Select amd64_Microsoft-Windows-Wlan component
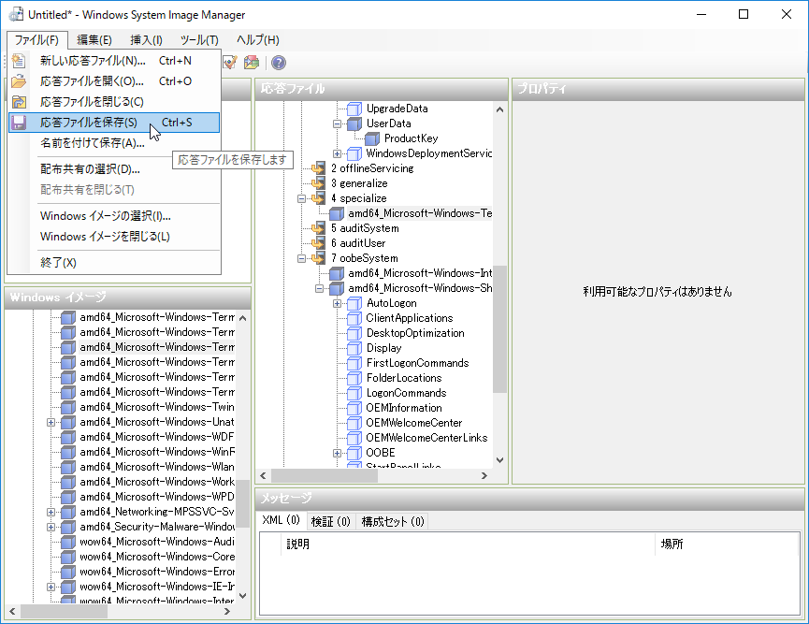 [157, 467]
